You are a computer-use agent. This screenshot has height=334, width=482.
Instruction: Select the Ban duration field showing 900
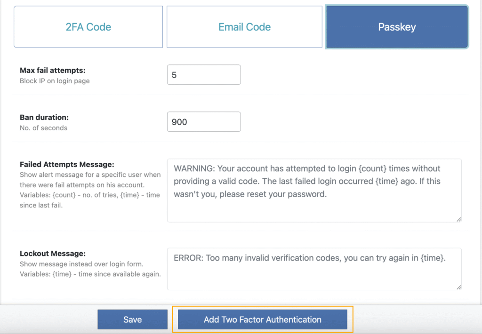pyautogui.click(x=203, y=121)
